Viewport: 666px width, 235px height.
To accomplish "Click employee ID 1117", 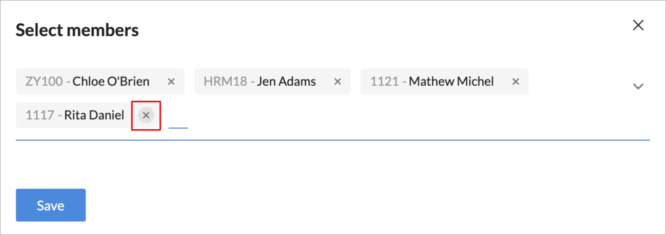I will pyautogui.click(x=40, y=115).
